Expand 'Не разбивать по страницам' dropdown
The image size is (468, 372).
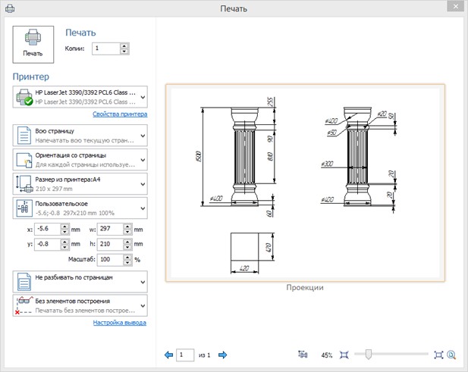[143, 281]
